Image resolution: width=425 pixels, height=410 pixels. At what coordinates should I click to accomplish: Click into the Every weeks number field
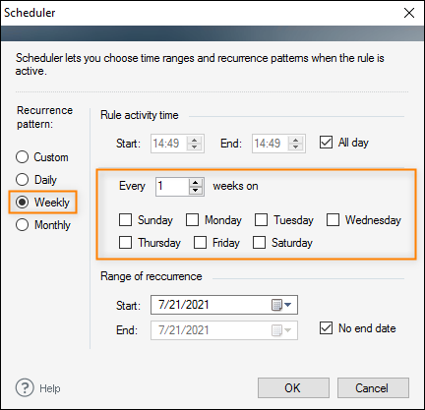(x=172, y=187)
